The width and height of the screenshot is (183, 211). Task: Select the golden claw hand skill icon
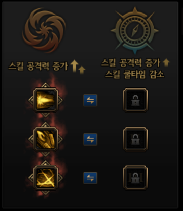click(46, 139)
